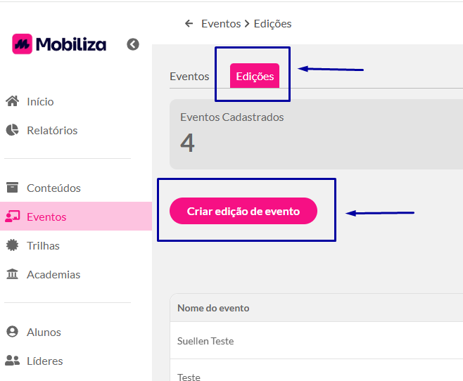463x381 pixels.
Task: Open the Suellen Teste event row
Action: point(316,341)
